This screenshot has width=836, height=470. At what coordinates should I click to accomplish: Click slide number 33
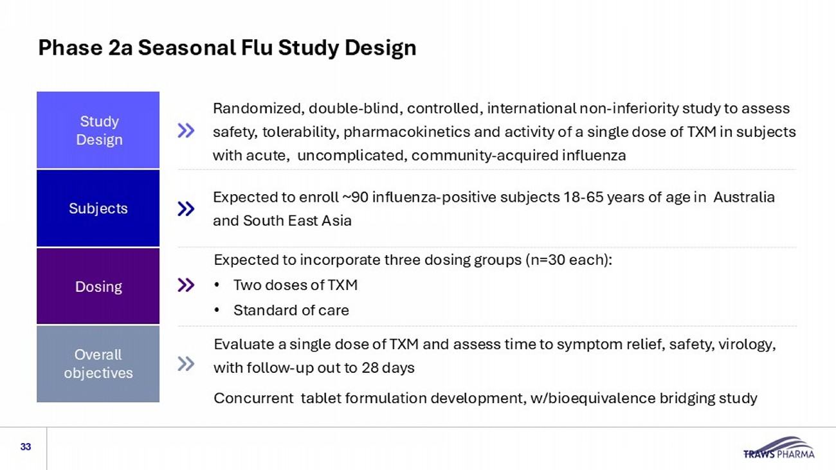(x=26, y=447)
